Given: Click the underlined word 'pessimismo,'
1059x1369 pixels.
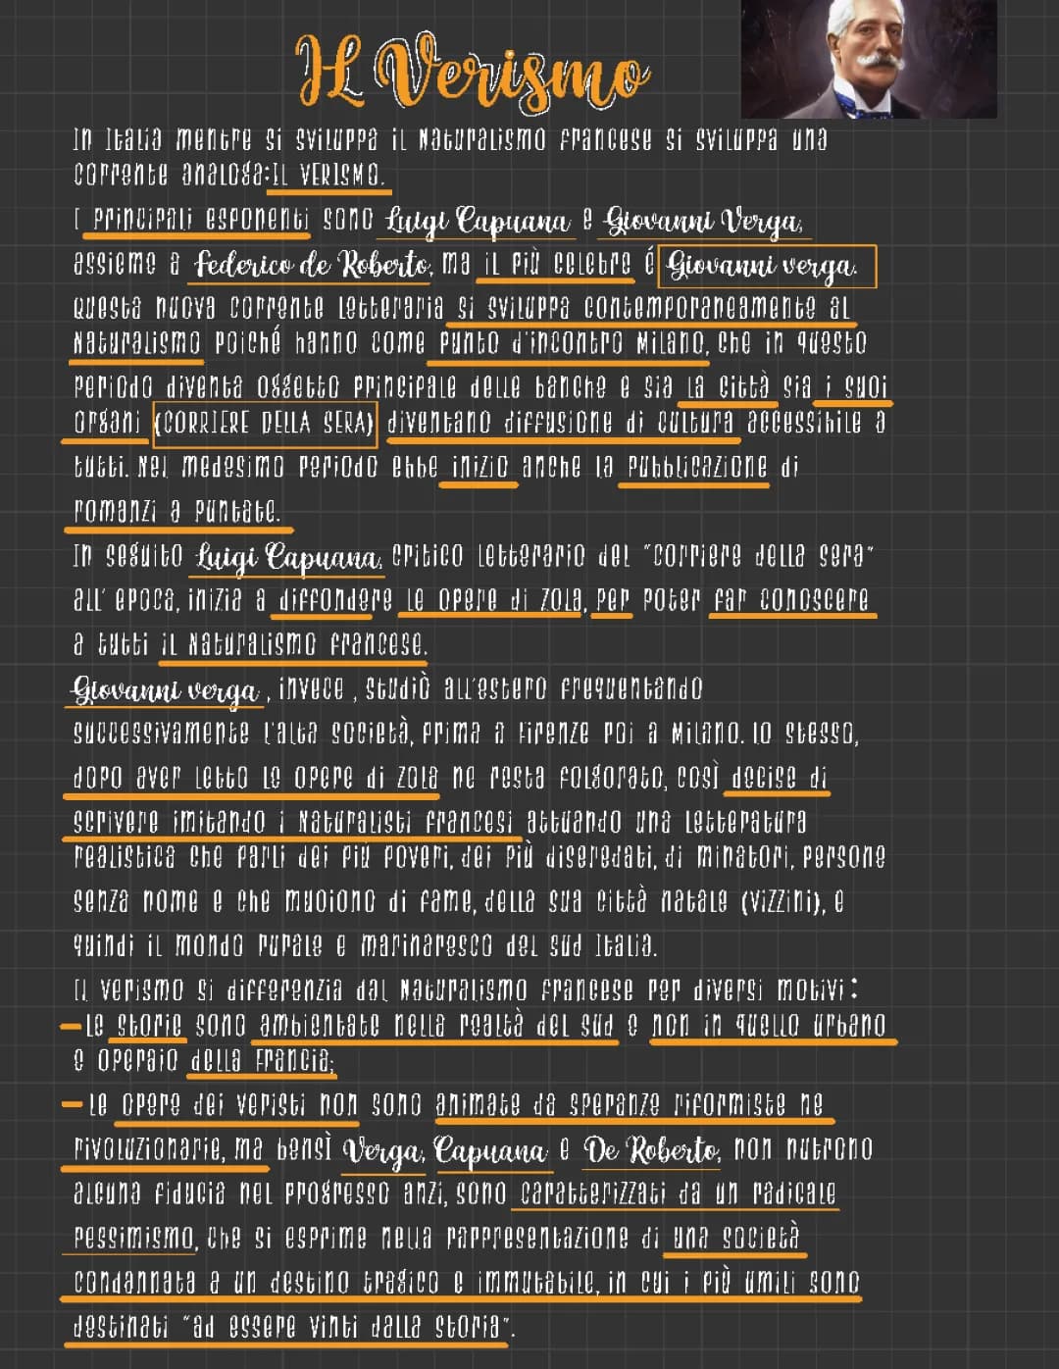Looking at the screenshot, I should coord(135,1239).
